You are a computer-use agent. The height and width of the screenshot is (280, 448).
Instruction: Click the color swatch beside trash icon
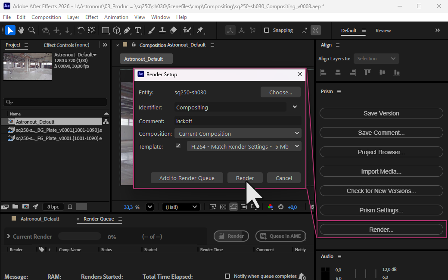(x=81, y=207)
